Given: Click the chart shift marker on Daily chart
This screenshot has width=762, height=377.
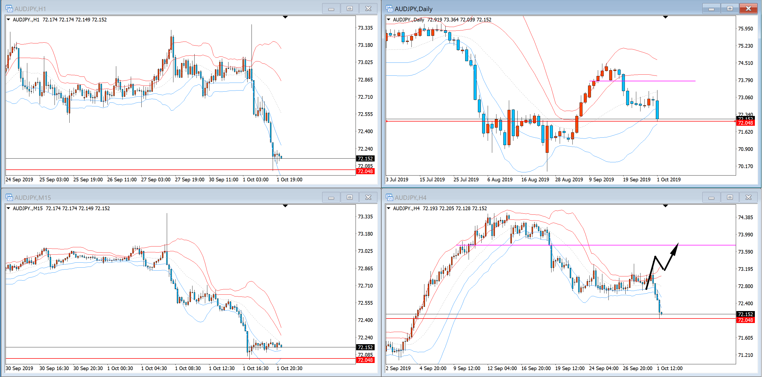Looking at the screenshot, I should (x=665, y=17).
